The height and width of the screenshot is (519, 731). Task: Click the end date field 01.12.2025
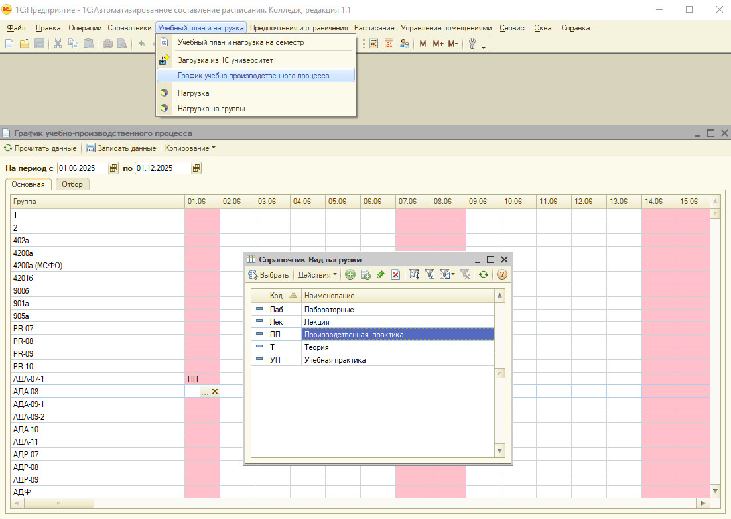click(x=163, y=168)
